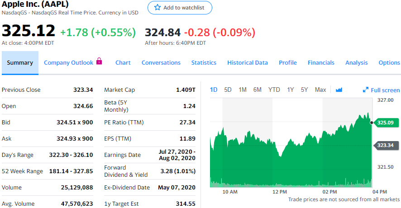Switch to the Statistics tab

tap(204, 63)
